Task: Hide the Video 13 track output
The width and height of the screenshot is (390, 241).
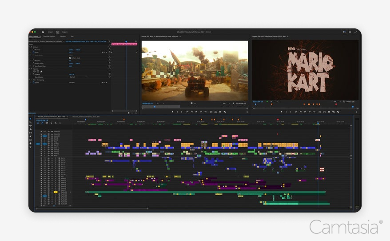Action: pyautogui.click(x=52, y=132)
